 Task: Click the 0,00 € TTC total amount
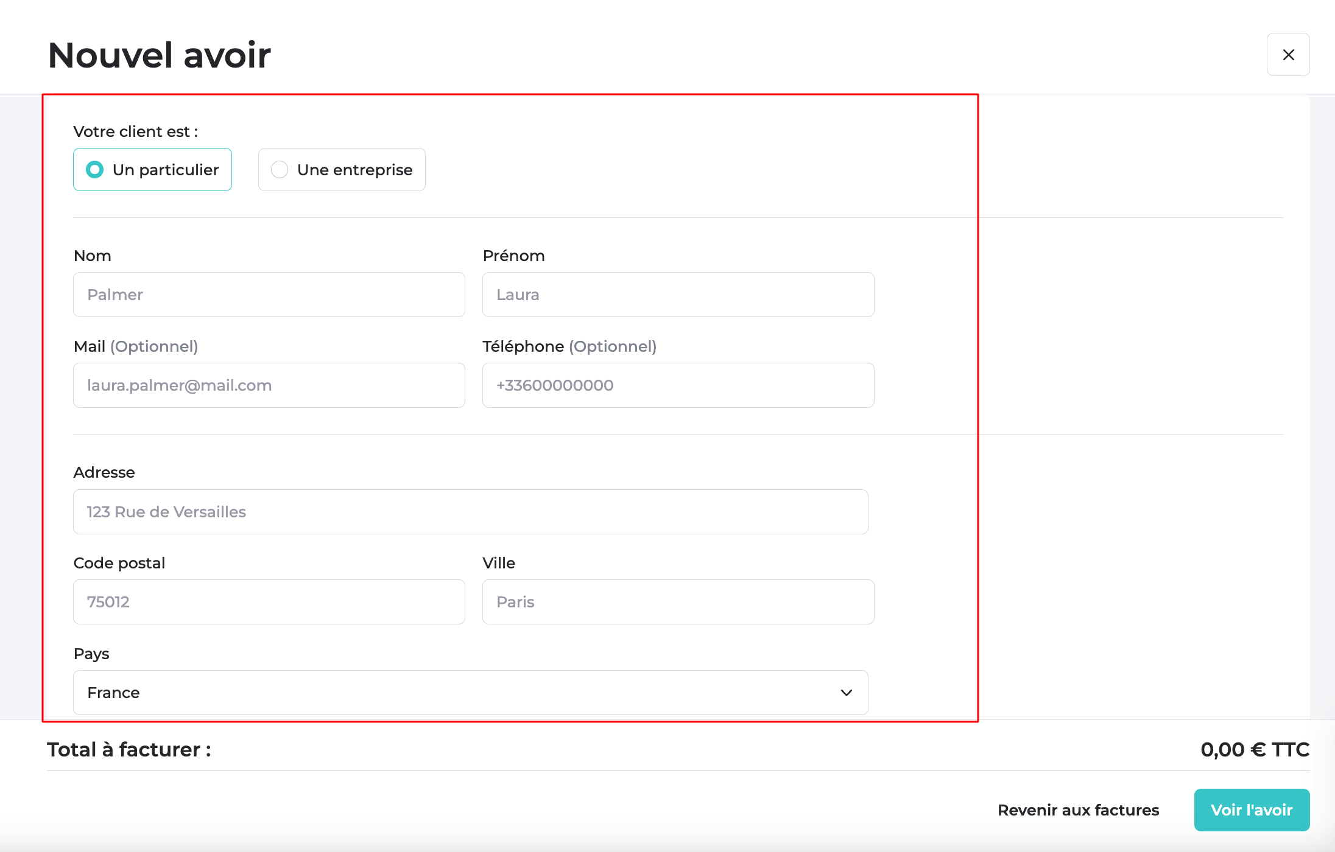1255,750
